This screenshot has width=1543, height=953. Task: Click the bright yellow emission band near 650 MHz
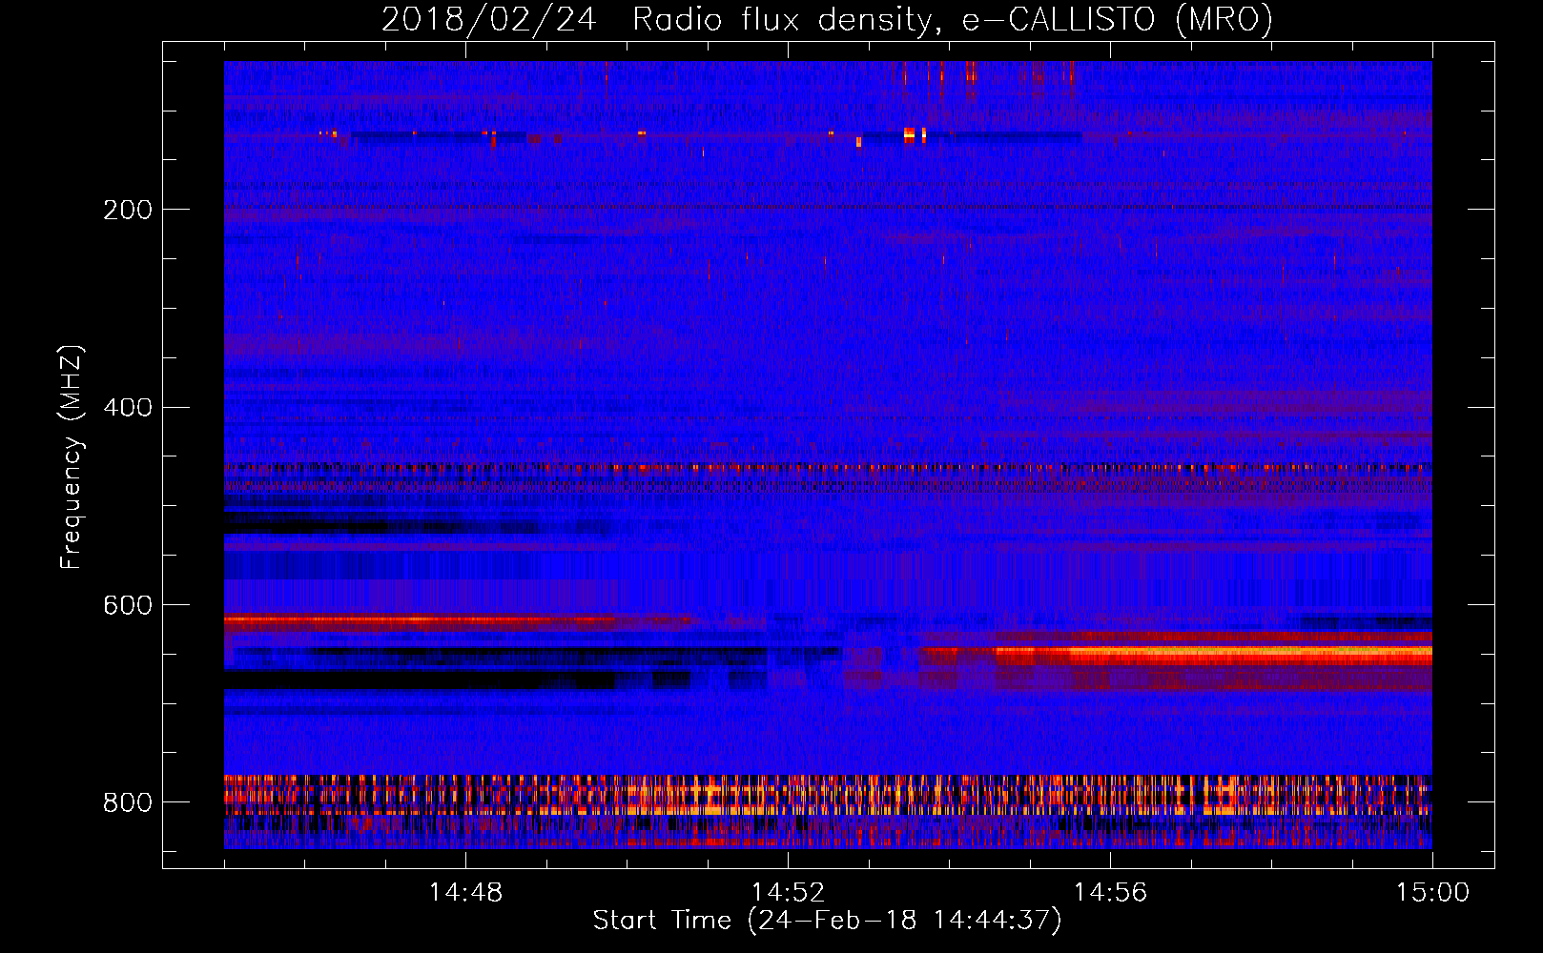coord(1211,654)
